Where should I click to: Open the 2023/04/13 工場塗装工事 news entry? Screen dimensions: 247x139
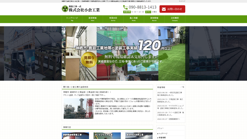(170, 100)
